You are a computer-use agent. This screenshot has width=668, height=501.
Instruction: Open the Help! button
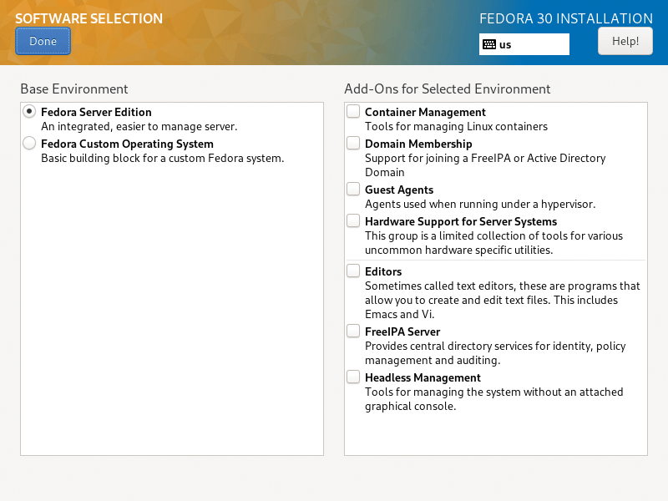(625, 41)
